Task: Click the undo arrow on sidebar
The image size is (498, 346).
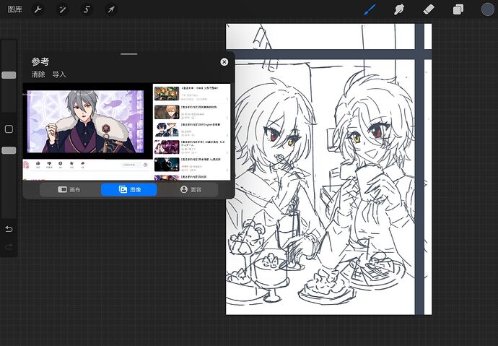Action: click(x=9, y=229)
